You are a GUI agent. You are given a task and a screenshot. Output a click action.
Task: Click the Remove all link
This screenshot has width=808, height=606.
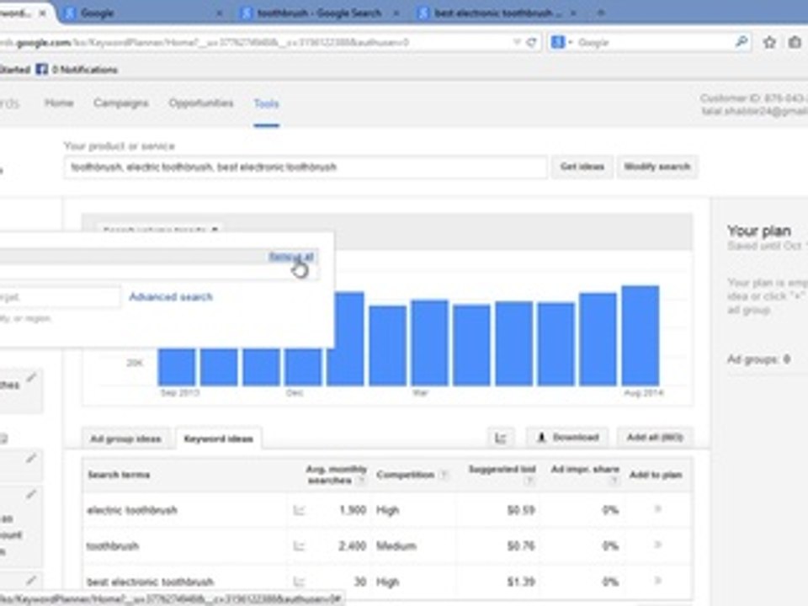click(291, 257)
